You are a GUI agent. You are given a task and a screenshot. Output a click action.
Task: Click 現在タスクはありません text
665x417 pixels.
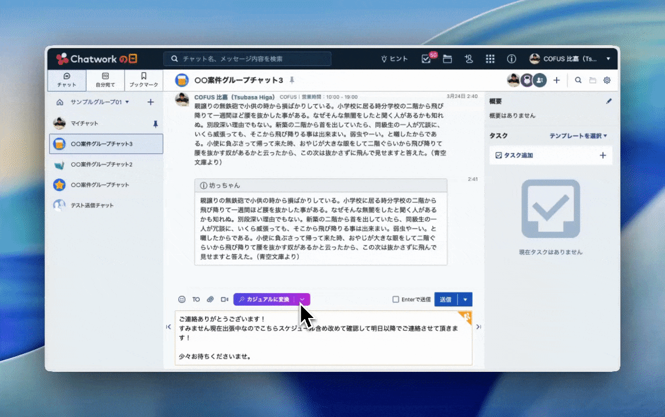pos(550,252)
